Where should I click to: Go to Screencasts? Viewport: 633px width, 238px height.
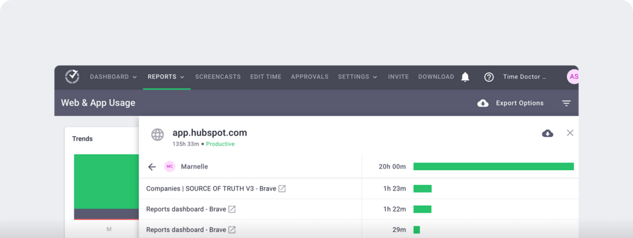coord(218,77)
